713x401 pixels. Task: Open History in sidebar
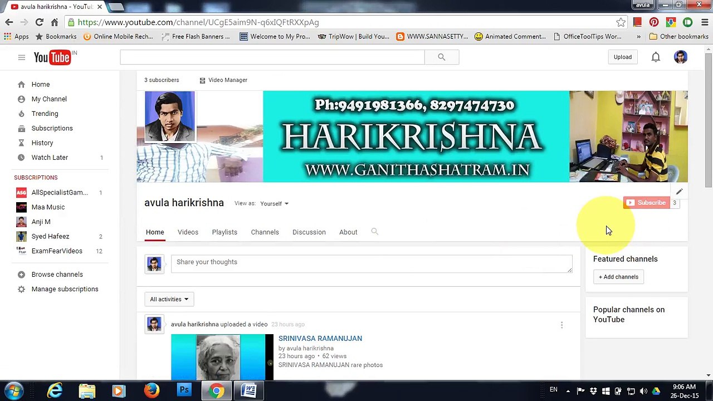[42, 143]
